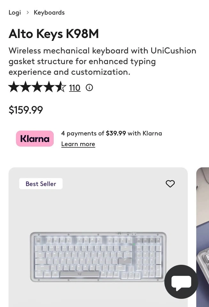
Task: Click the Best Seller badge
Action: 41,184
